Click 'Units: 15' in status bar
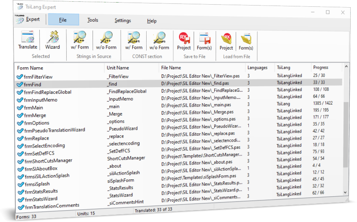 click(86, 214)
